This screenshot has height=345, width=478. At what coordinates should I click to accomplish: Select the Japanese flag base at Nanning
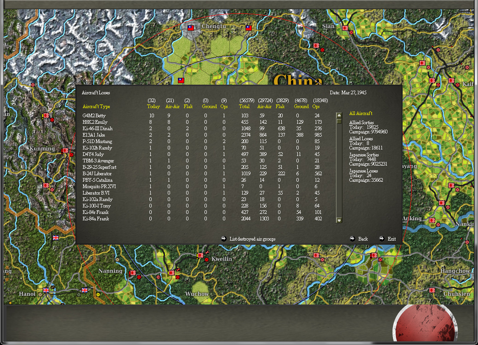point(132,273)
